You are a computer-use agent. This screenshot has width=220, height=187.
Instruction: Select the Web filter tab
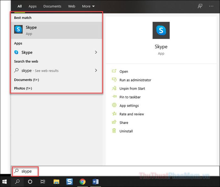tap(72, 6)
